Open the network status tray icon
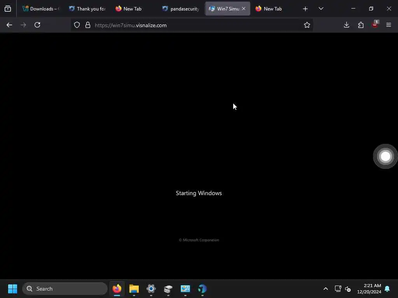Screen dimensions: 398x298 point(338,289)
